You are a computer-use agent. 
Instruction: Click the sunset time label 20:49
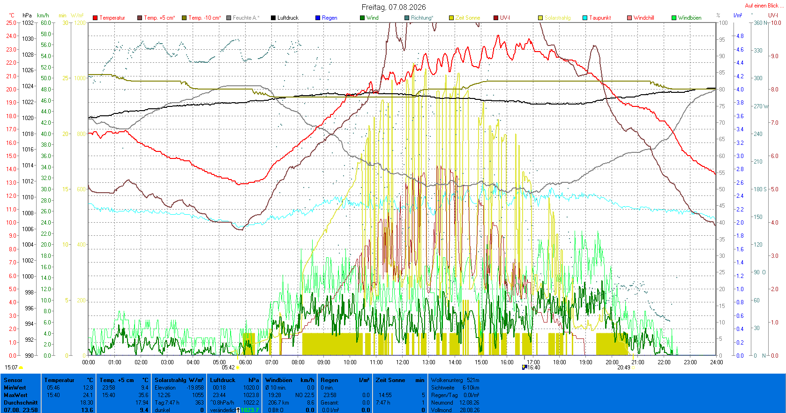point(623,368)
